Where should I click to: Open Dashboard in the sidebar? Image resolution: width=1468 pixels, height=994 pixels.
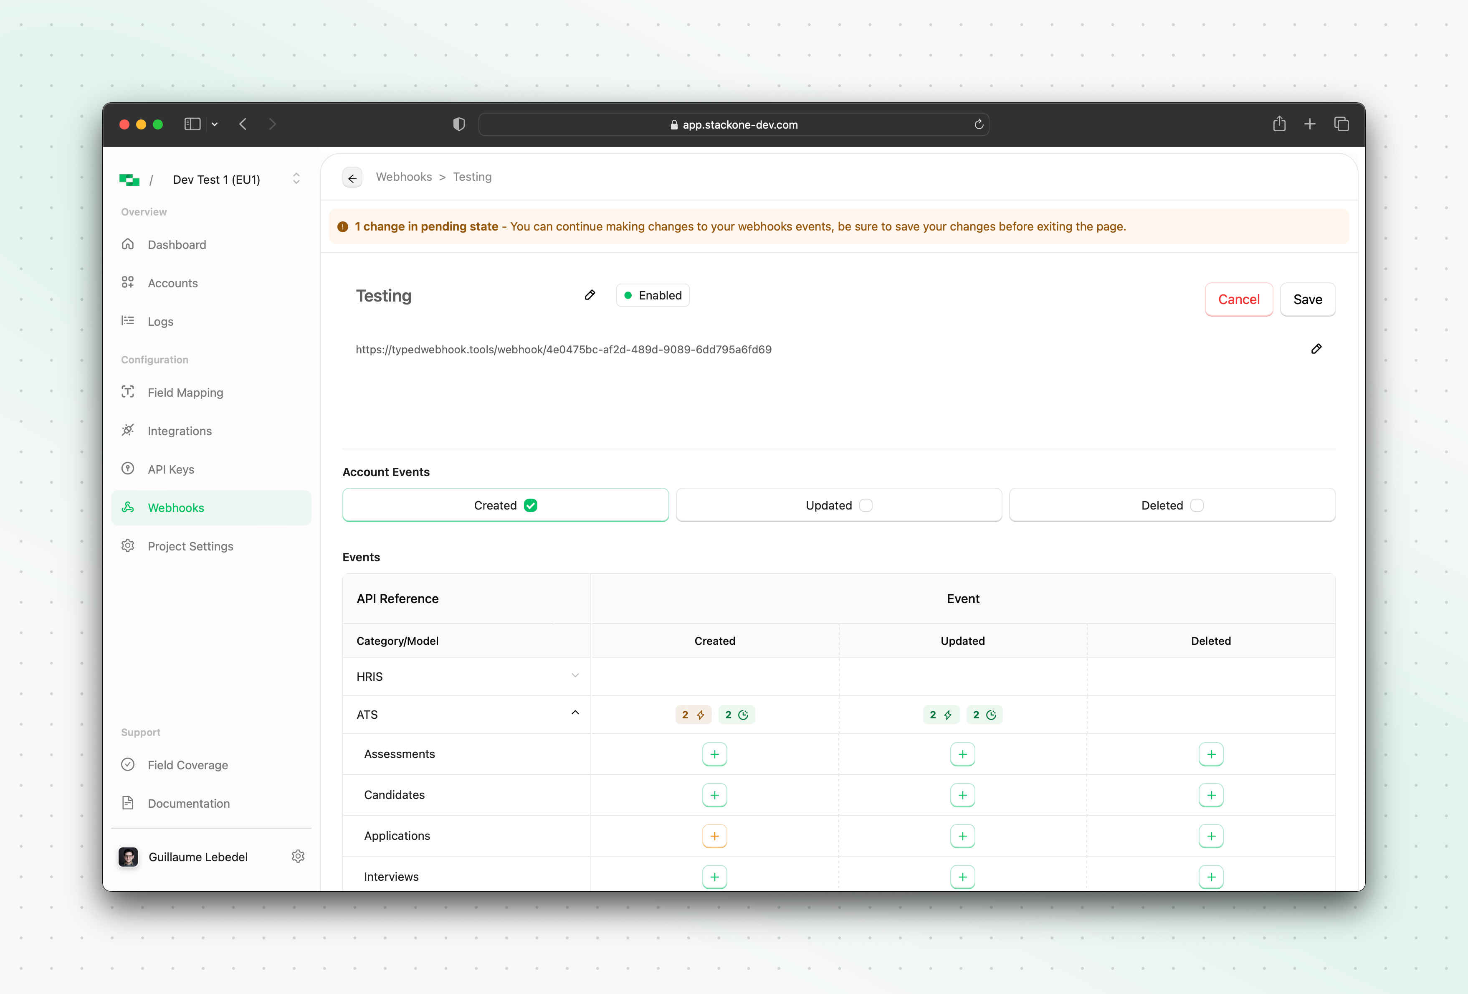211,245
